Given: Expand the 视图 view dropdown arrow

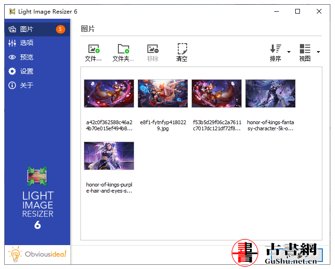Looking at the screenshot, I should [x=318, y=52].
